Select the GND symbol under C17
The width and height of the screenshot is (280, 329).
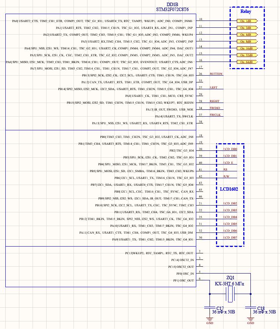pos(210,321)
